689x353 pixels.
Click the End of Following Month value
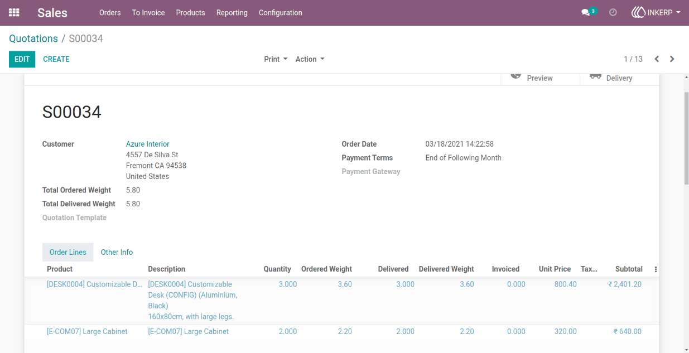463,158
